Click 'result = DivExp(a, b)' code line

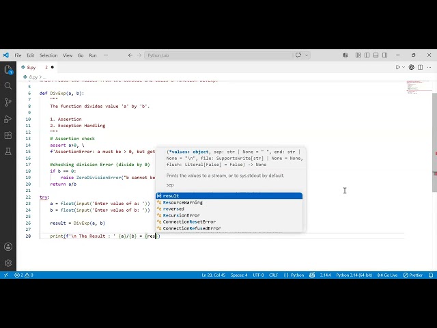[x=77, y=223]
